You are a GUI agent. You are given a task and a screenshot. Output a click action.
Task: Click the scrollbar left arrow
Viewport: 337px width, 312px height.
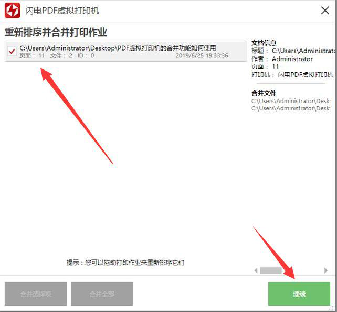click(256, 270)
